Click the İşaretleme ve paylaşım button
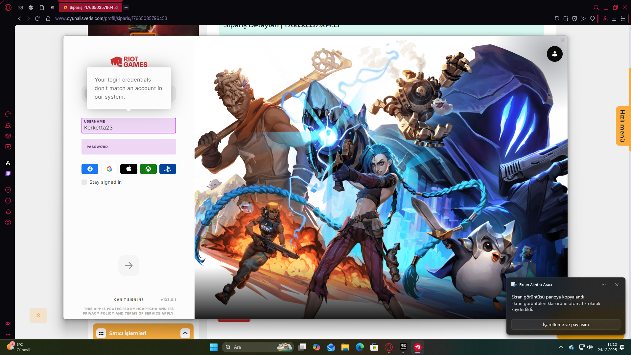The width and height of the screenshot is (631, 355). pos(566,324)
